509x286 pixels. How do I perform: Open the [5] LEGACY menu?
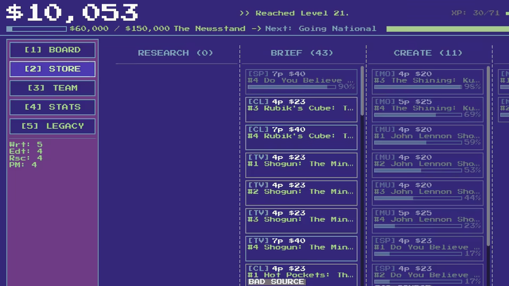pyautogui.click(x=52, y=126)
